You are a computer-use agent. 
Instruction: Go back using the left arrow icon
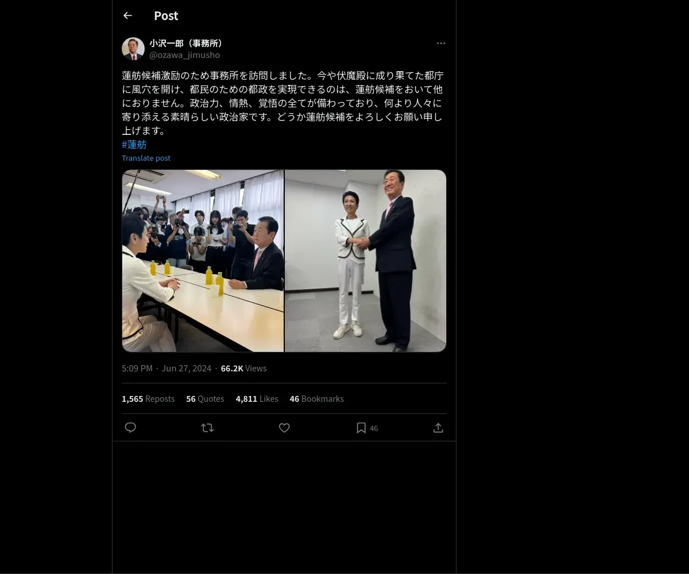click(127, 15)
